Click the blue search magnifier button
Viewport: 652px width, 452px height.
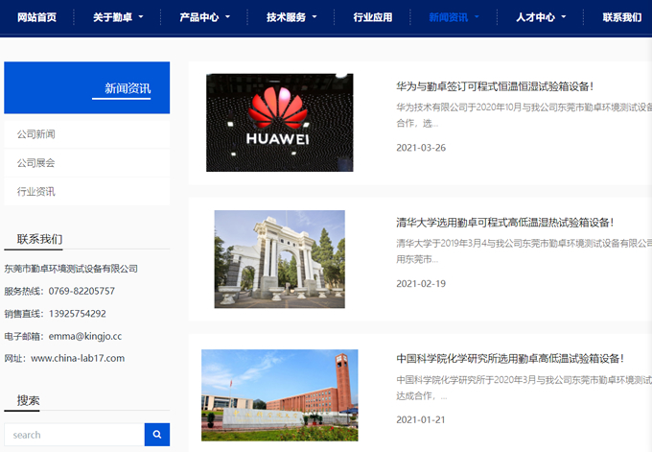pyautogui.click(x=157, y=435)
